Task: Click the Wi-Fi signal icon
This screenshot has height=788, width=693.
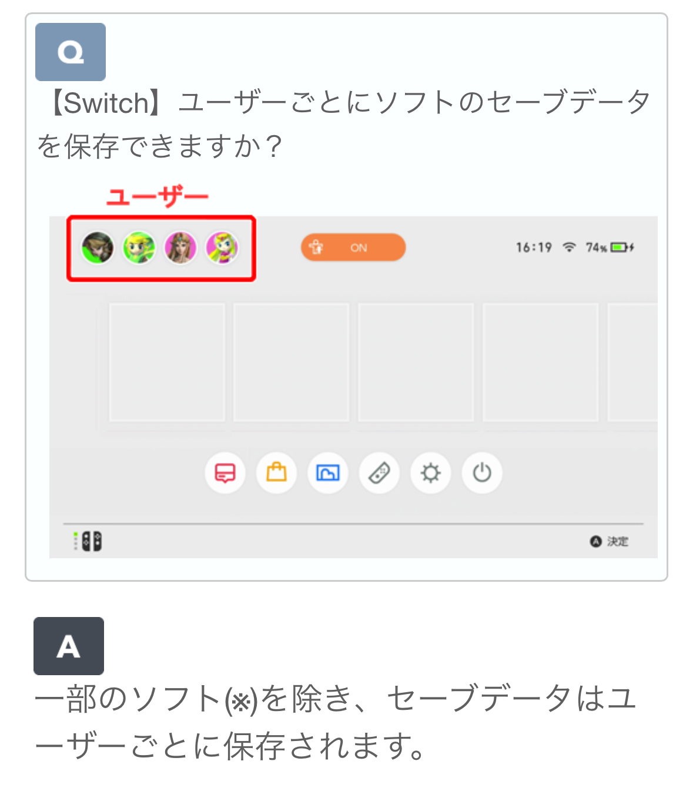Action: (x=568, y=247)
